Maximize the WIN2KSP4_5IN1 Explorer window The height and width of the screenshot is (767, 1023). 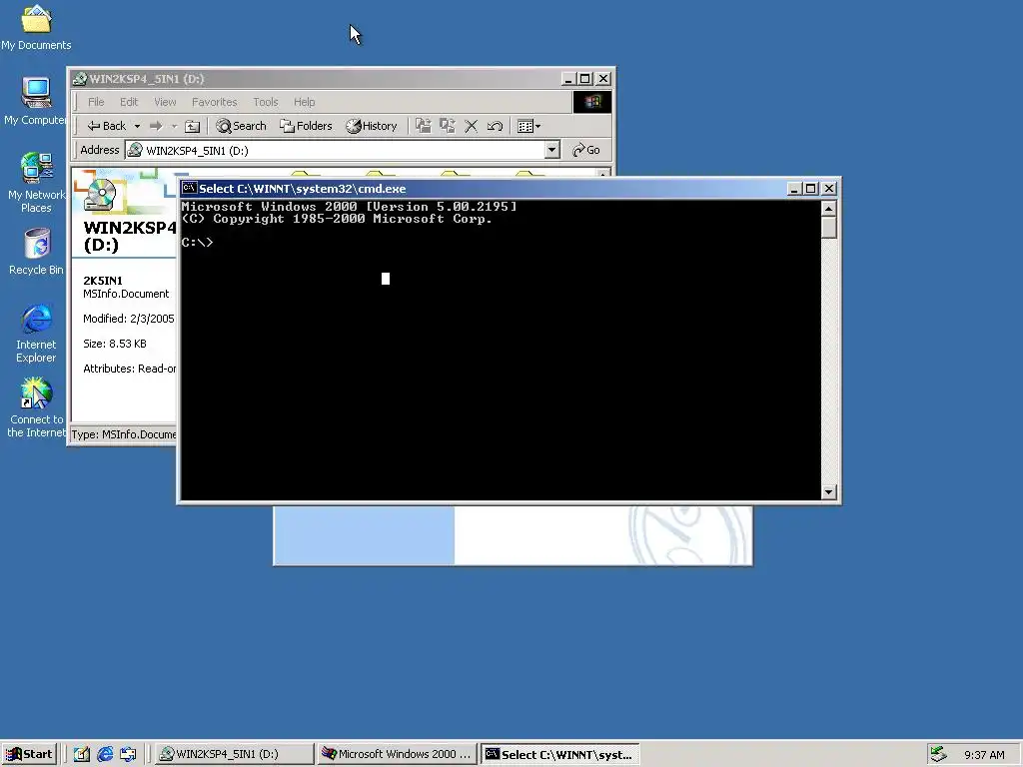[x=585, y=79]
